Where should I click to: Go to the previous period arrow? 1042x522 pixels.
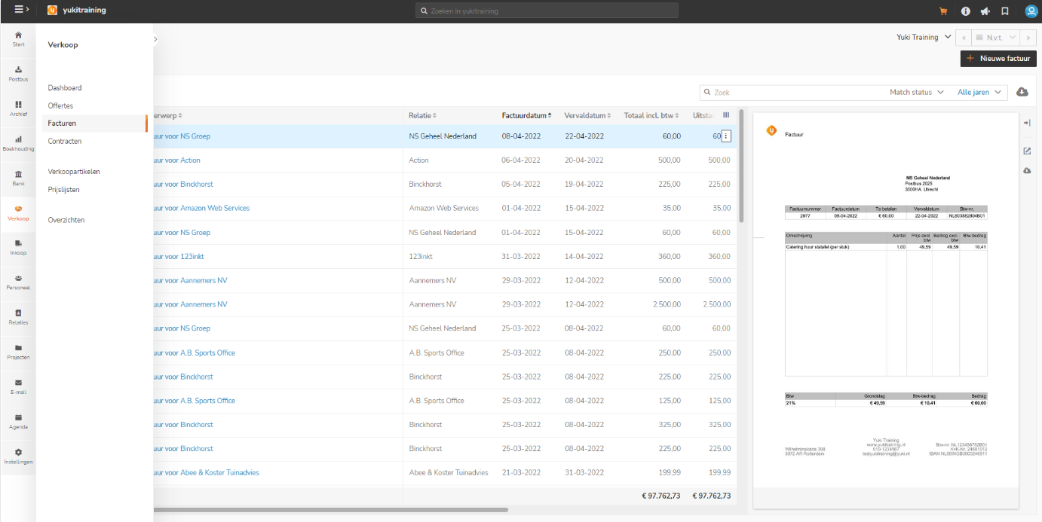pos(963,37)
